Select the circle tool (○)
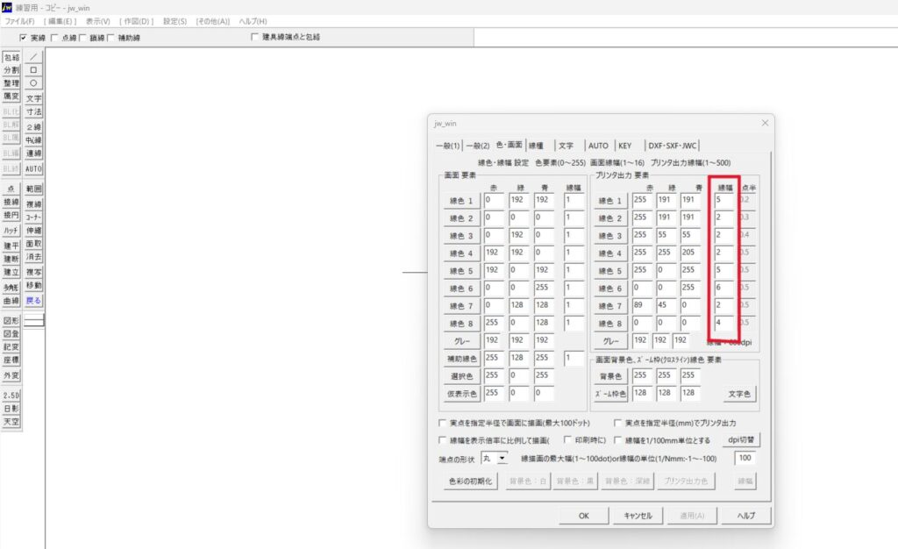Image resolution: width=898 pixels, height=549 pixels. click(33, 83)
